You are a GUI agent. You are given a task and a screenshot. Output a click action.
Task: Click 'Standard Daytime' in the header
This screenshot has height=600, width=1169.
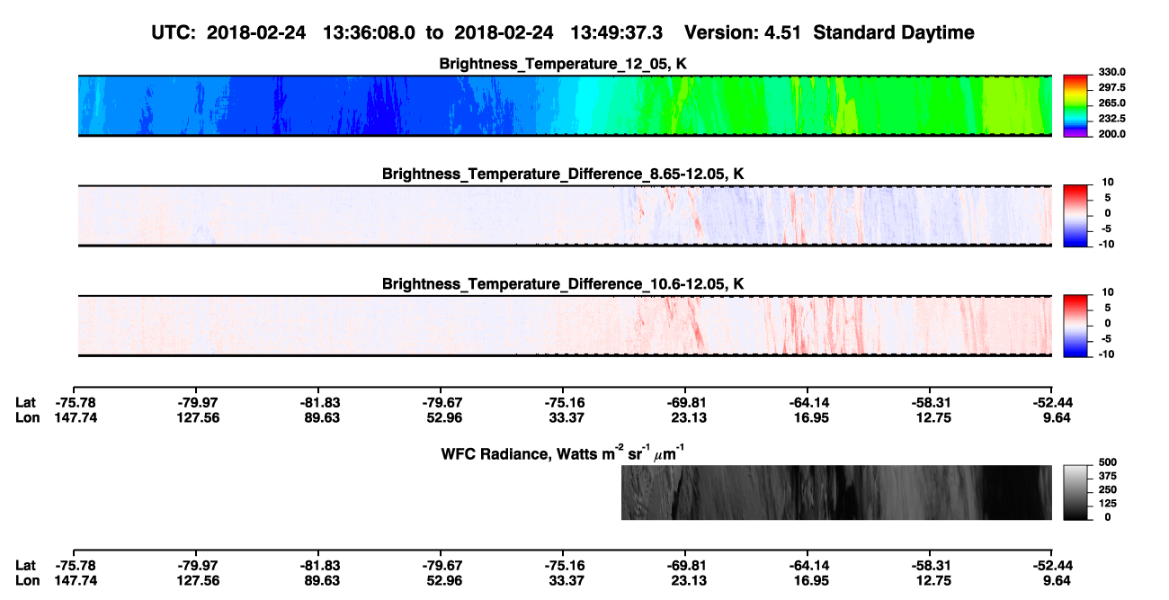[x=896, y=32]
